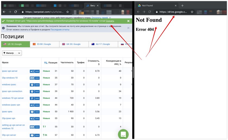
Task: Click Конкуренция в PPC column header
Action: point(113,62)
